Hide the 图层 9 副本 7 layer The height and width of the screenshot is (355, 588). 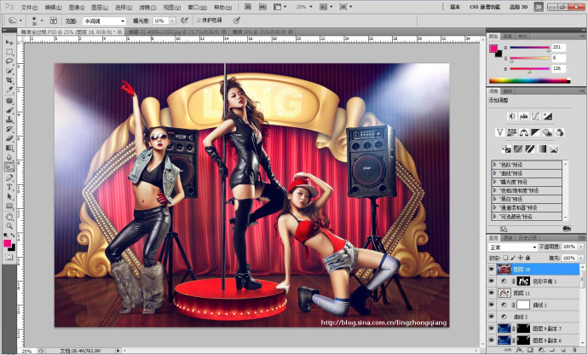(x=491, y=329)
